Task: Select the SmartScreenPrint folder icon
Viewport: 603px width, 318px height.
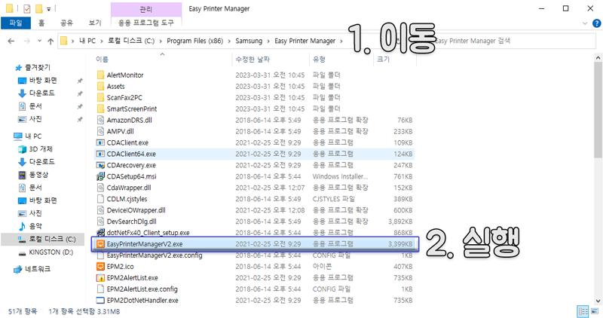Action: (x=100, y=109)
